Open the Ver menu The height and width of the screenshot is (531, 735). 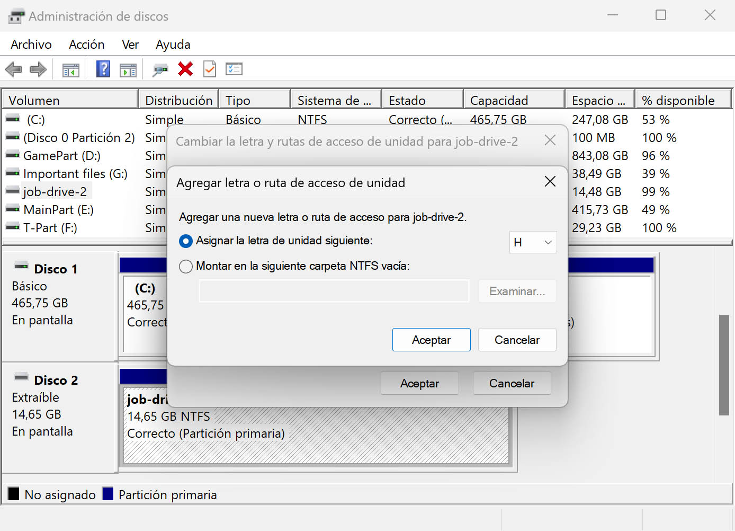(x=130, y=45)
